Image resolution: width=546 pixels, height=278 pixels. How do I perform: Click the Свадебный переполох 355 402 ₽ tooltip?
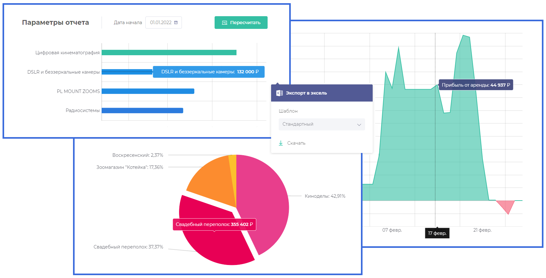click(x=214, y=224)
